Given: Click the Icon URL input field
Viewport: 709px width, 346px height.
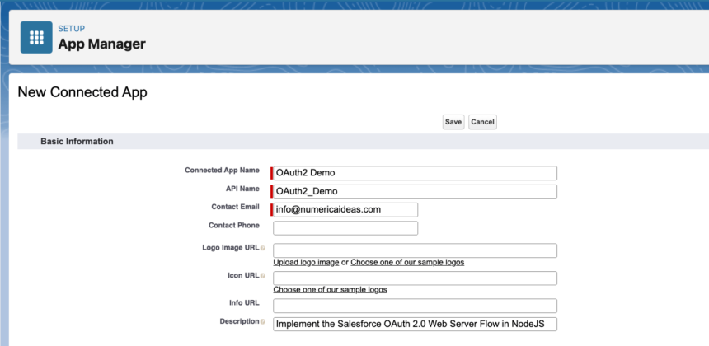Looking at the screenshot, I should [x=415, y=278].
